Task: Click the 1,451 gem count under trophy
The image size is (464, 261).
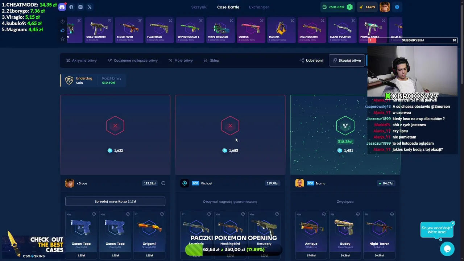Action: pos(345,150)
